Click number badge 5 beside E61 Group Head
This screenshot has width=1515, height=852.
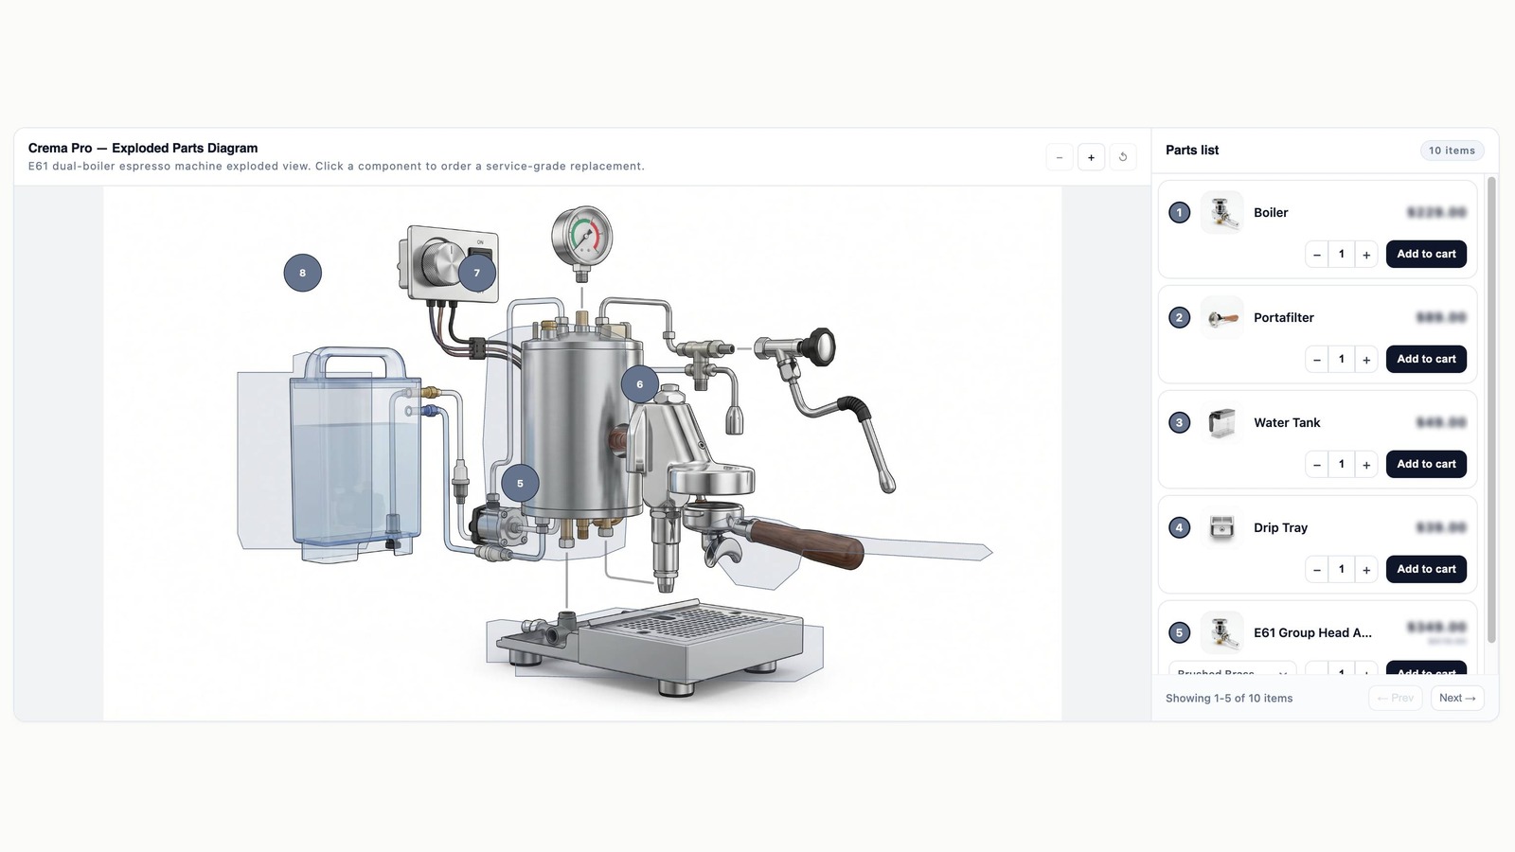click(1179, 633)
